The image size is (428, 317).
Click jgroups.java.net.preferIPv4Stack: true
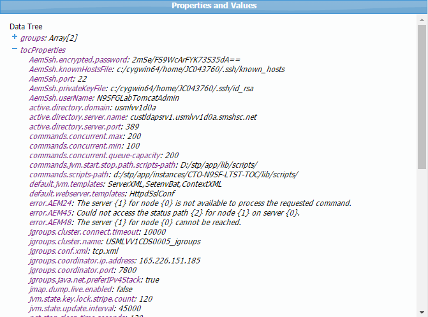94,279
